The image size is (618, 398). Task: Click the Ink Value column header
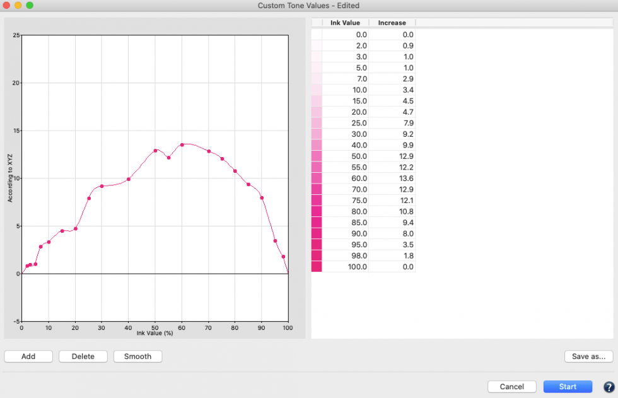(x=345, y=23)
